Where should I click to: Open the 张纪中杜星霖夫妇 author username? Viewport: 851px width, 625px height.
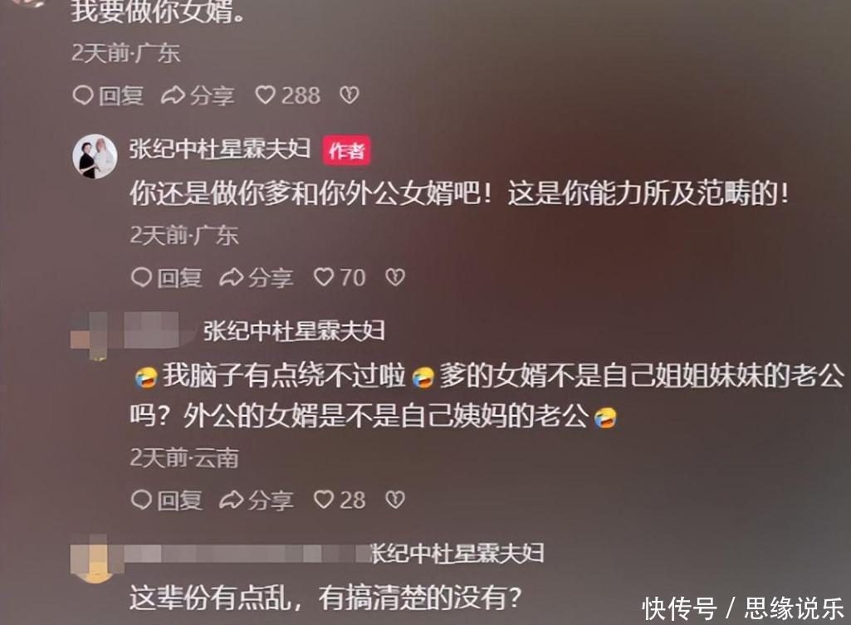(x=220, y=149)
